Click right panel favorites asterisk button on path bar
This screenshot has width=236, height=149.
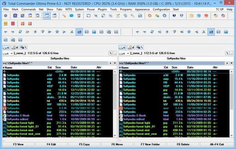click(x=227, y=63)
